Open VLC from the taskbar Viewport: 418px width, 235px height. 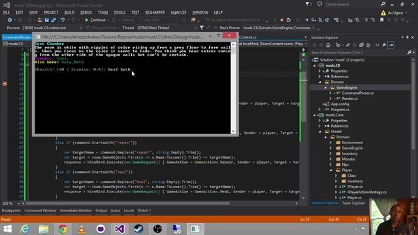coord(82,229)
